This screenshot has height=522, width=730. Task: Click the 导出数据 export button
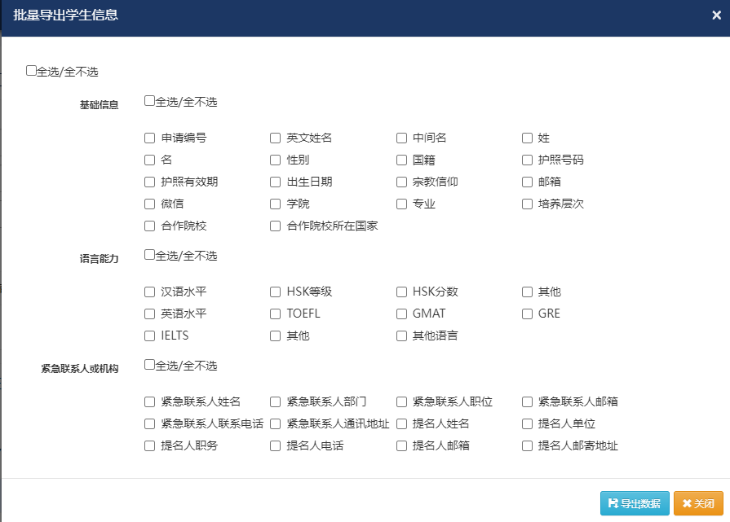point(635,503)
